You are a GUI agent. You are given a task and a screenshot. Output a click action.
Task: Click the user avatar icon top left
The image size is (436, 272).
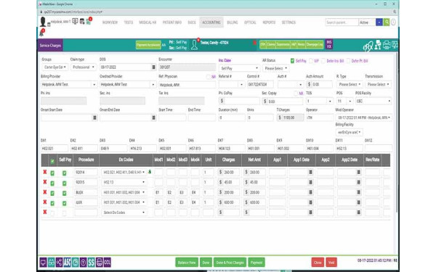pyautogui.click(x=43, y=22)
